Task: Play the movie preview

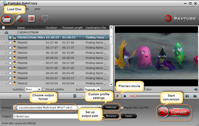Action: [x=118, y=96]
